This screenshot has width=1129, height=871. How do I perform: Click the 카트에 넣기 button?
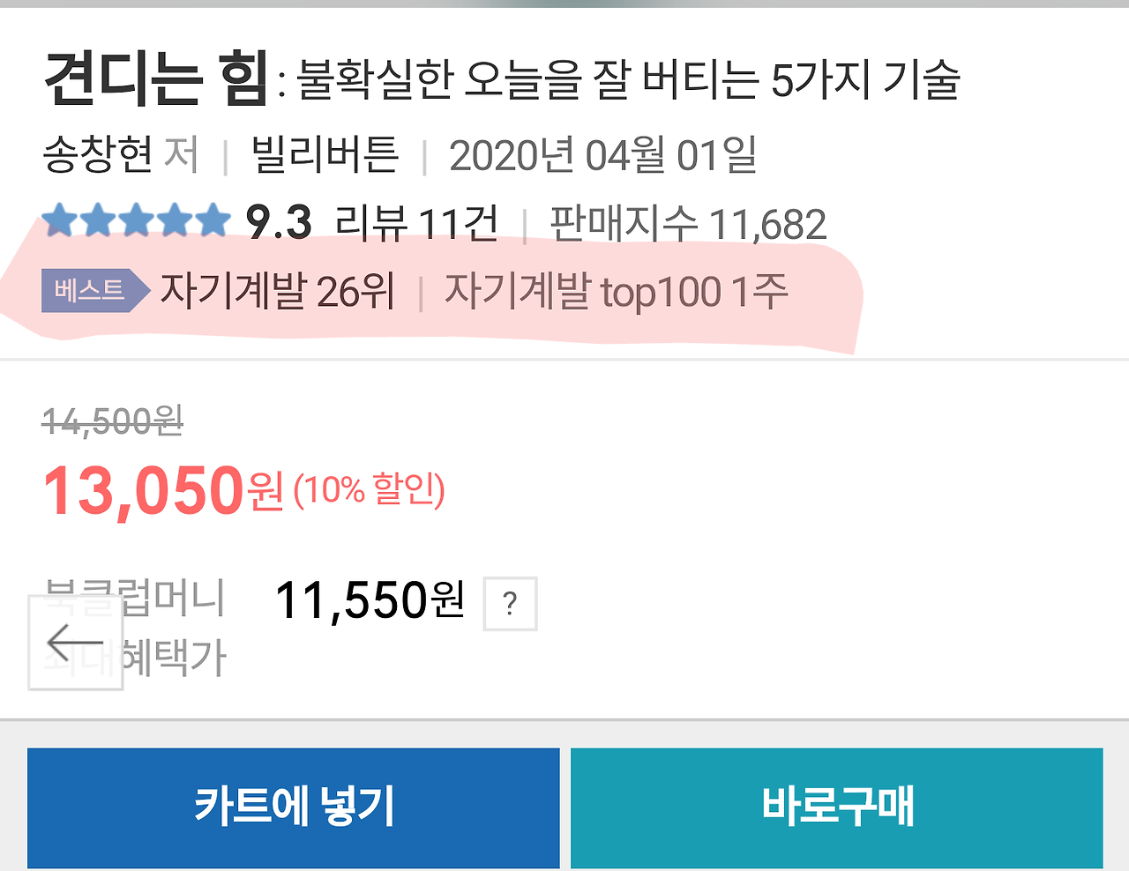pos(293,807)
